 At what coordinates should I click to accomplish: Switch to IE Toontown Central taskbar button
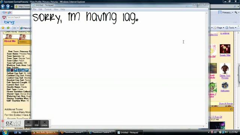(x=101, y=132)
